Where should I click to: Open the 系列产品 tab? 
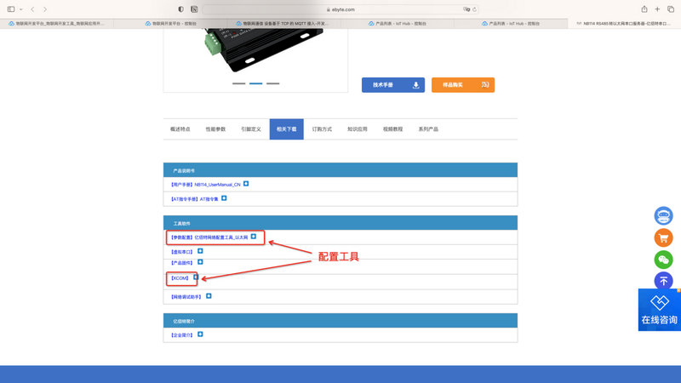(428, 129)
